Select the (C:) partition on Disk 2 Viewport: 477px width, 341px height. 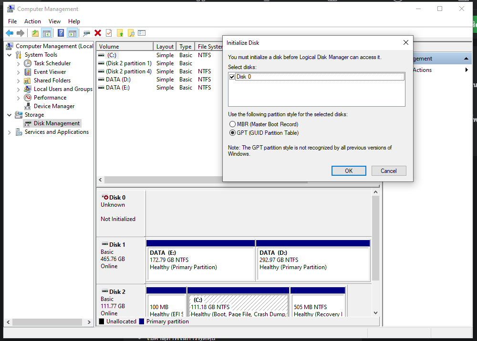coord(238,302)
